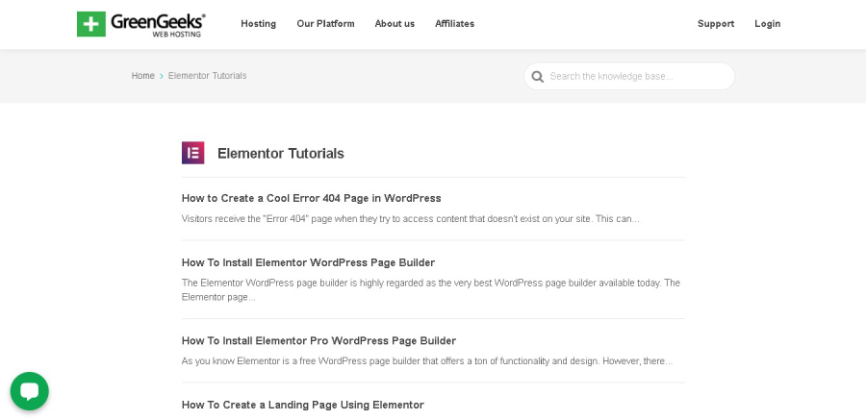This screenshot has height=420, width=866.
Task: Click the Elementor Tutorials heading
Action: coord(281,154)
